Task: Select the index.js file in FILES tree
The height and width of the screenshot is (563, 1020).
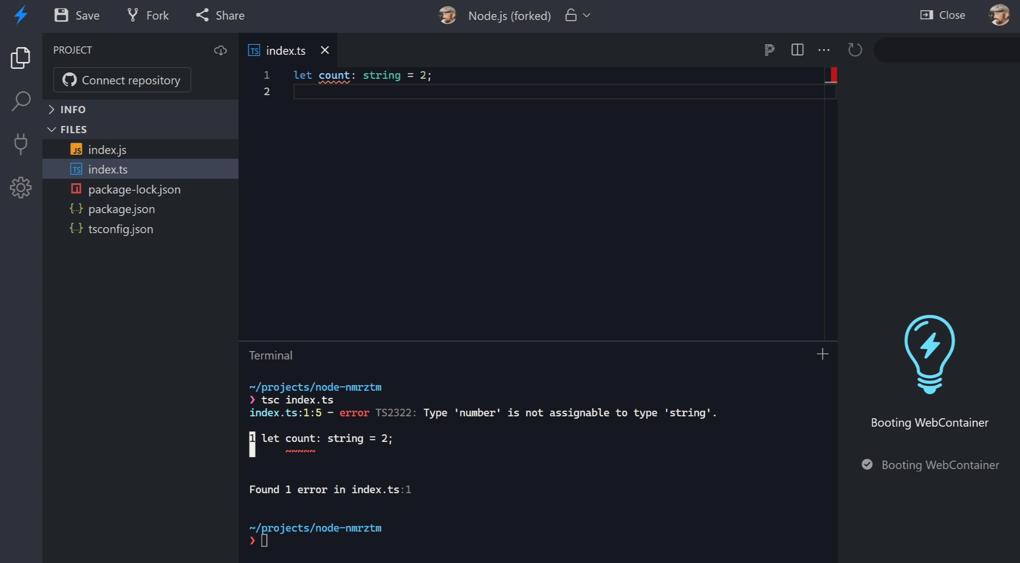Action: click(x=107, y=149)
